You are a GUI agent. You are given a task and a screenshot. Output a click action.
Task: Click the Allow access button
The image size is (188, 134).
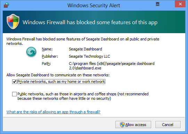point(133,125)
